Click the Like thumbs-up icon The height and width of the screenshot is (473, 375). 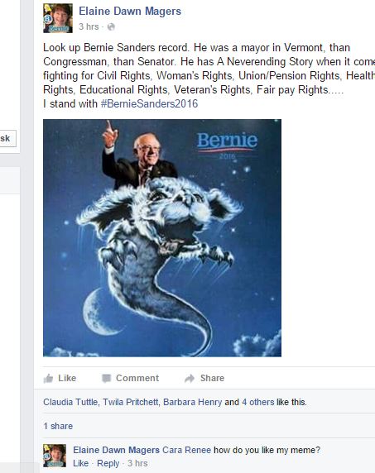pyautogui.click(x=48, y=378)
